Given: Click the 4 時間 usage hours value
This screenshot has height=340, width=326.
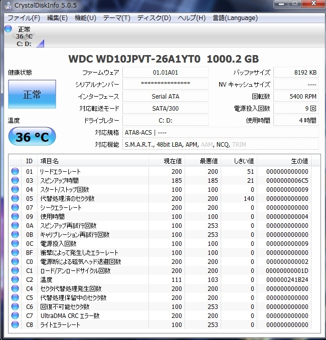Looking at the screenshot, I should pyautogui.click(x=296, y=120).
